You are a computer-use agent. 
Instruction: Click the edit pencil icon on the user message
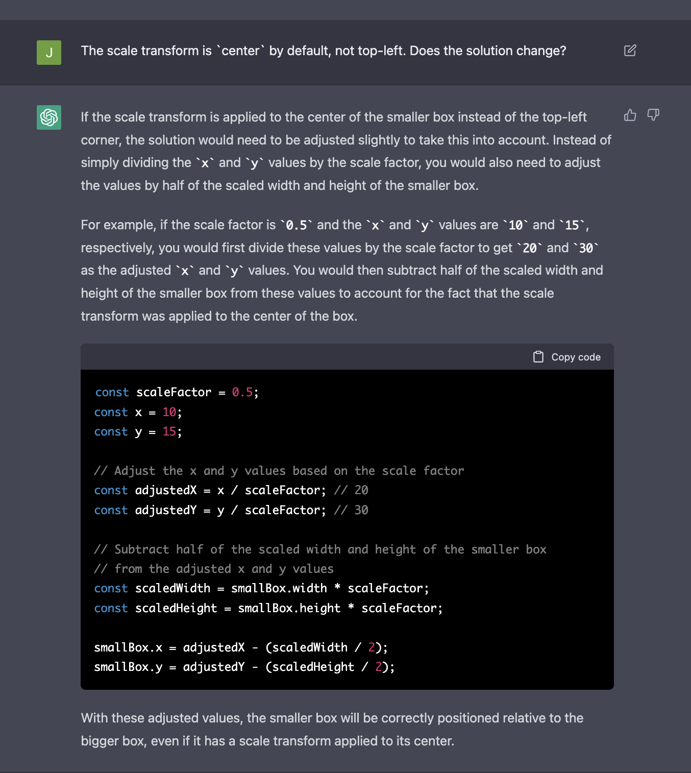coord(631,51)
